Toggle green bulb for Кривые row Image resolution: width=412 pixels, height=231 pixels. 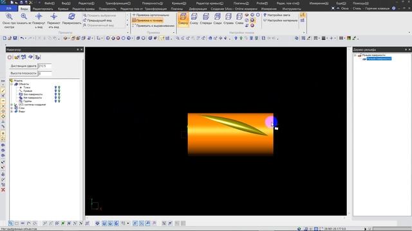click(x=59, y=91)
